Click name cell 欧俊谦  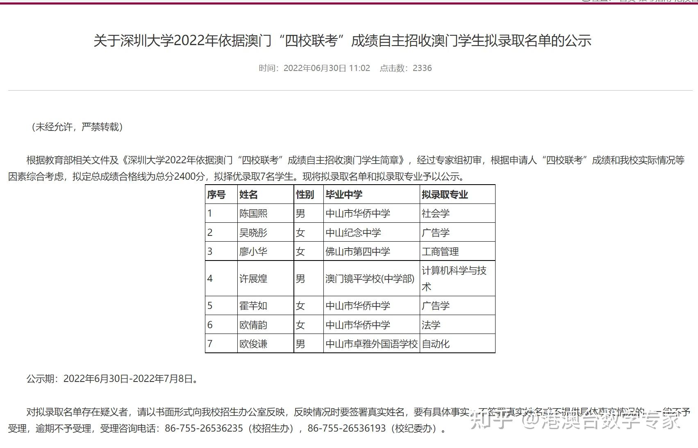coord(266,344)
